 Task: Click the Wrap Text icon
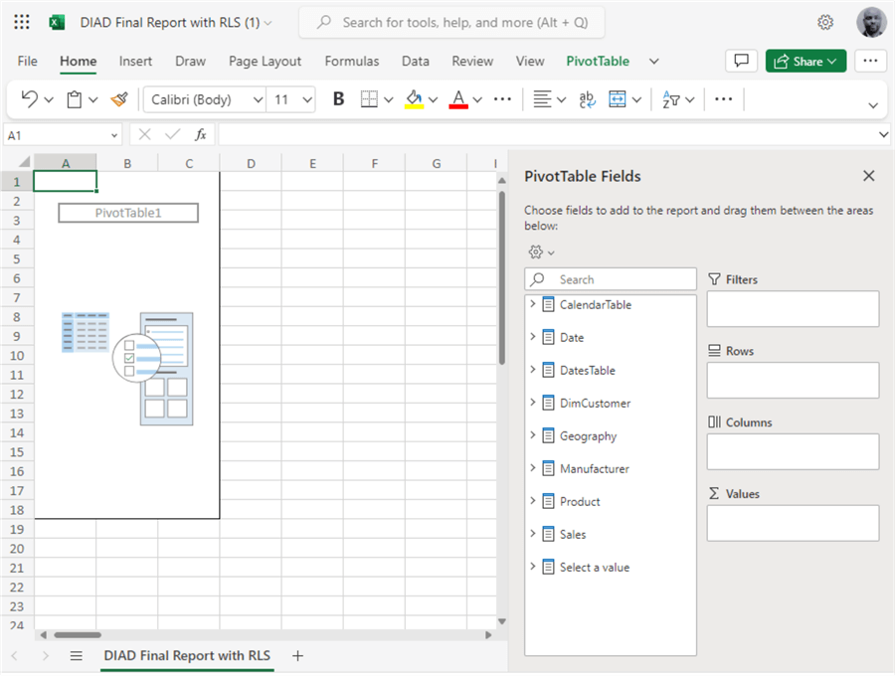(x=587, y=99)
